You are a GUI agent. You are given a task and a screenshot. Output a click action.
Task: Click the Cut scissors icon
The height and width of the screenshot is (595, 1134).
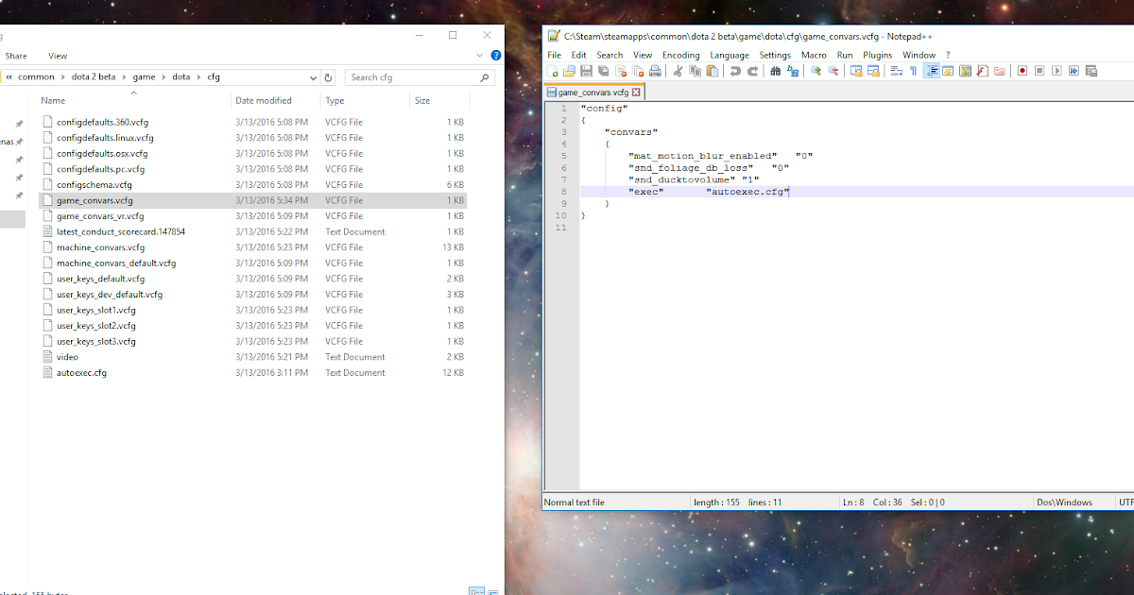[x=678, y=71]
